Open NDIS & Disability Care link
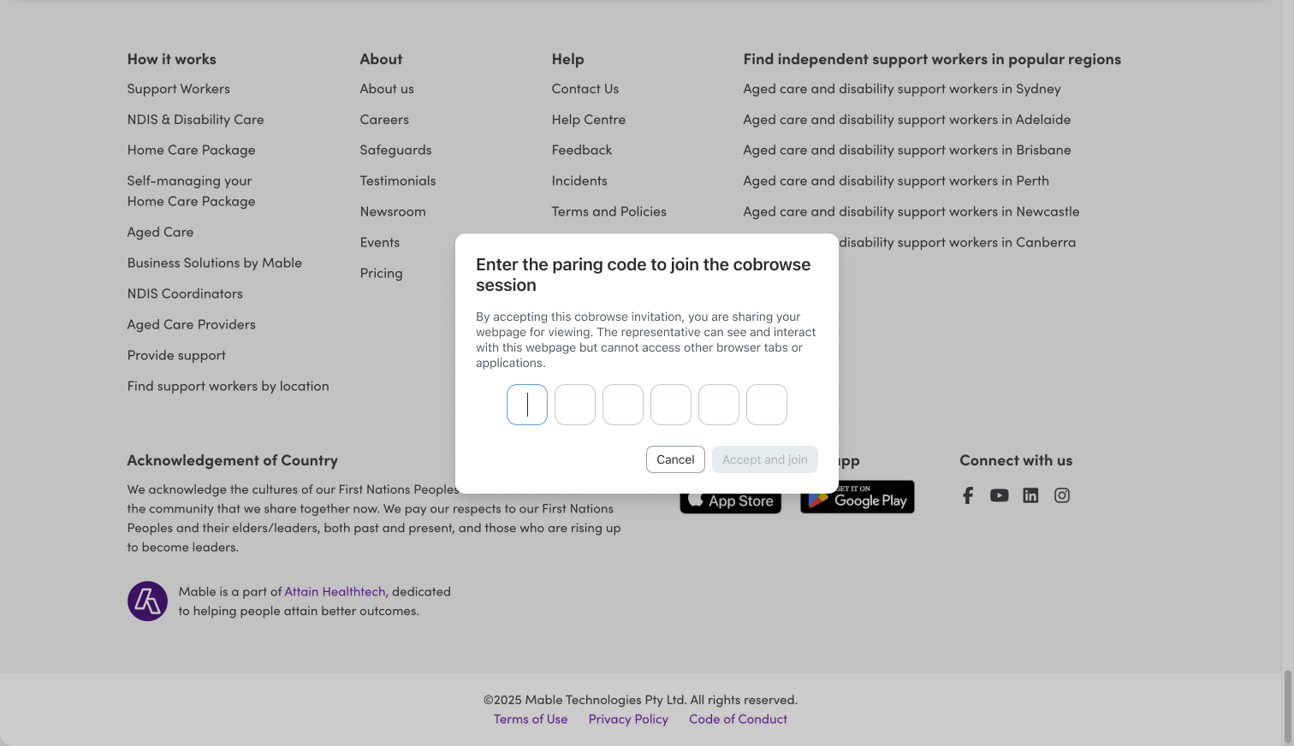The height and width of the screenshot is (746, 1294). click(195, 120)
